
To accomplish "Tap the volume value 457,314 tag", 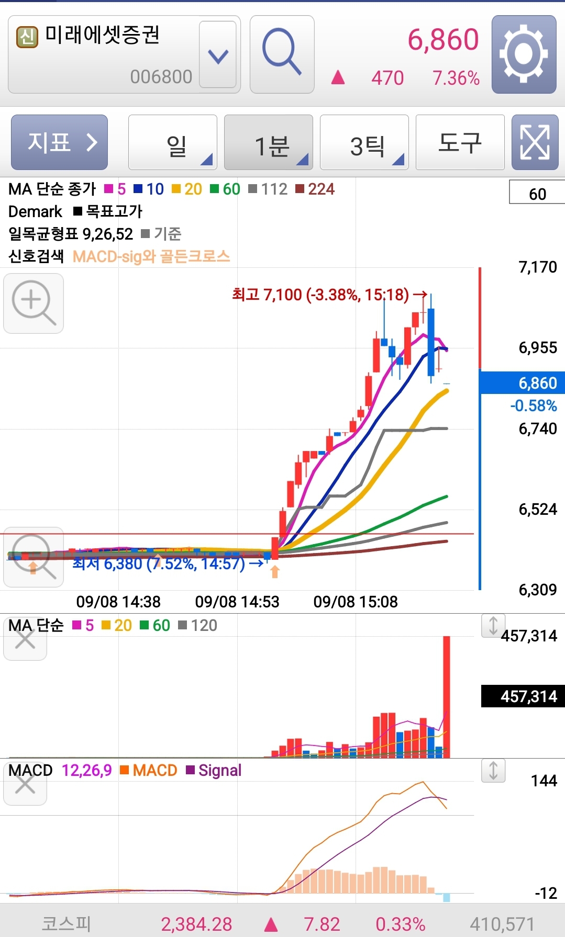I will tap(523, 696).
